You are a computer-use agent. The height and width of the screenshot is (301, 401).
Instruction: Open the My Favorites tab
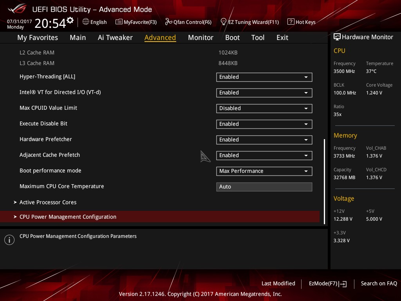(x=38, y=38)
